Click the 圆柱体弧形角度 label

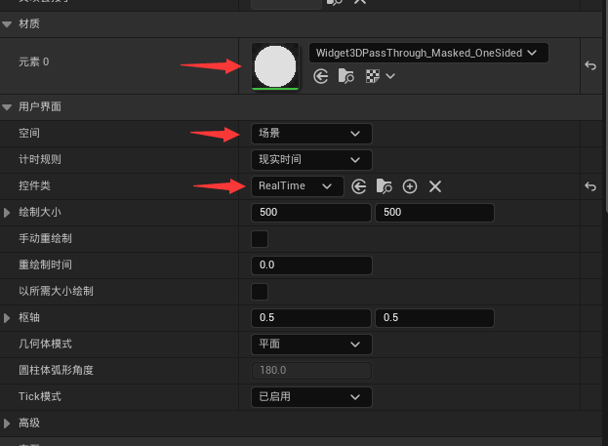click(56, 371)
